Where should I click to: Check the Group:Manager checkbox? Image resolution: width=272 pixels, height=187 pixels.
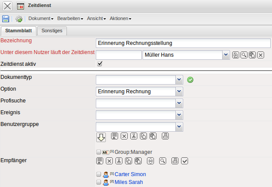click(x=98, y=152)
